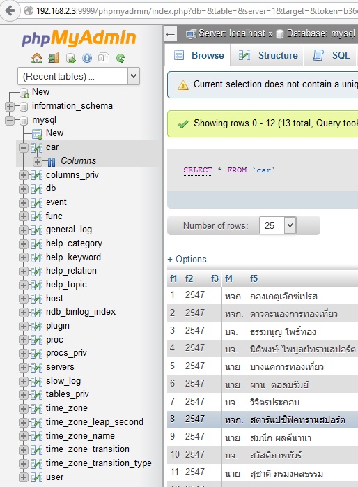
Task: Click the help_category table icon
Action: (x=37, y=244)
